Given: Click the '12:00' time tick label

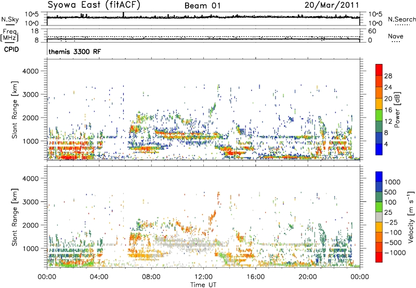Looking at the screenshot, I should pyautogui.click(x=203, y=277).
